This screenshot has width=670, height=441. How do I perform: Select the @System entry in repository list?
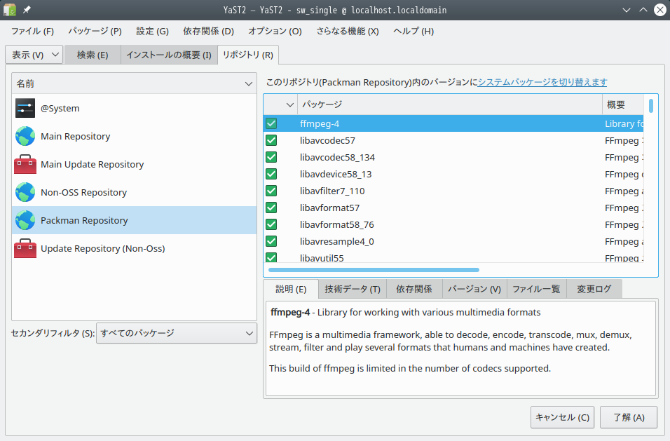[x=134, y=108]
